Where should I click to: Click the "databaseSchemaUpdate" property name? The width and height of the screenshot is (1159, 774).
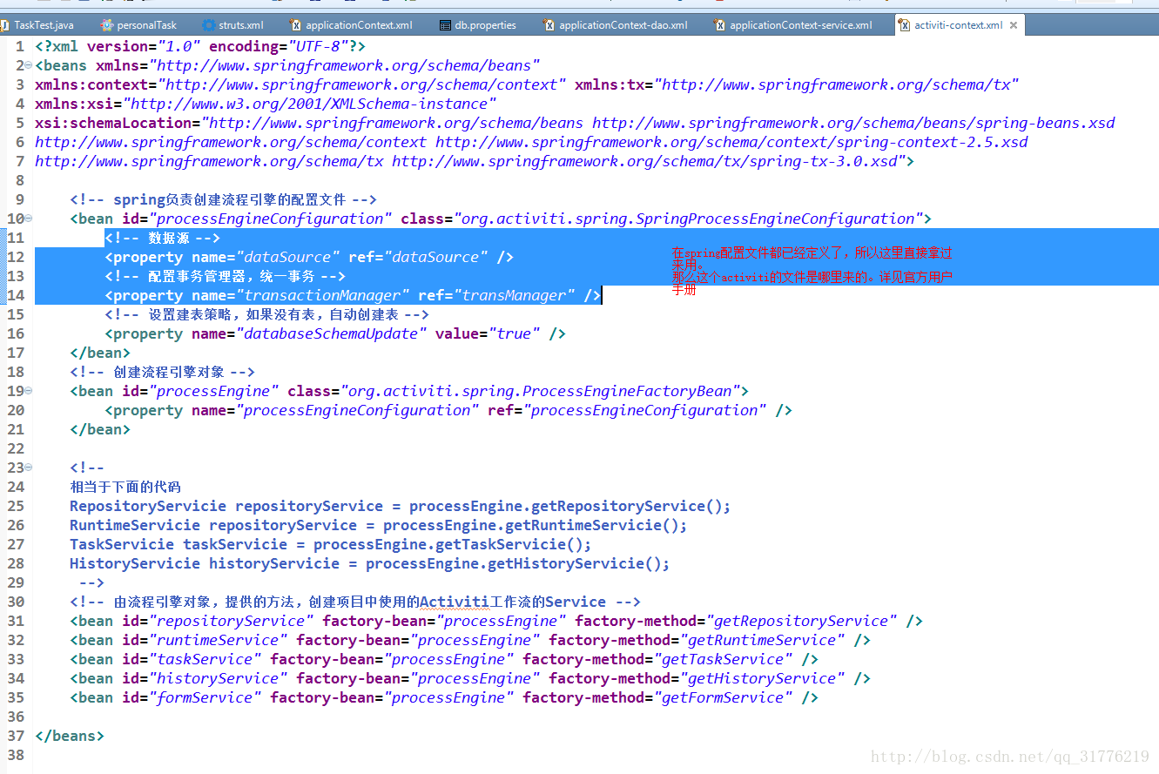click(x=331, y=333)
